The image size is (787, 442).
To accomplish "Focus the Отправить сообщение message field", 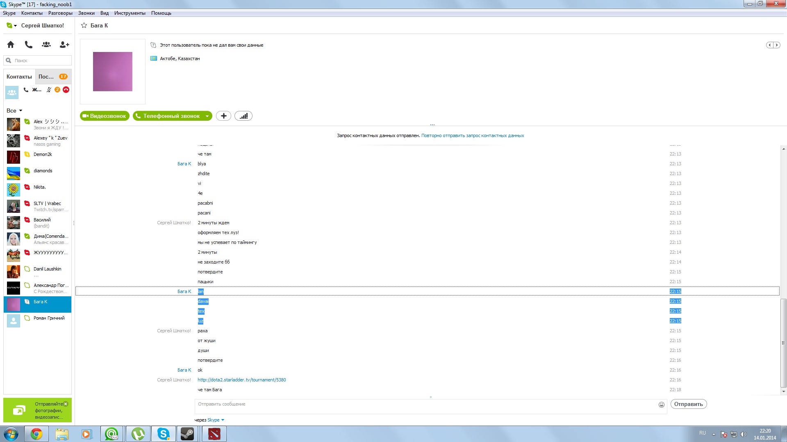I will 426,406.
